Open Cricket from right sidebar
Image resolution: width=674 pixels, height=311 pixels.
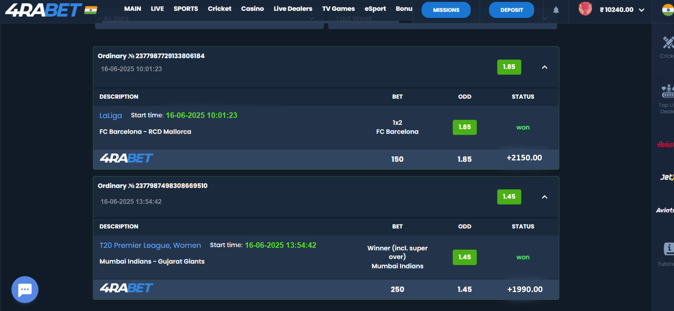667,47
